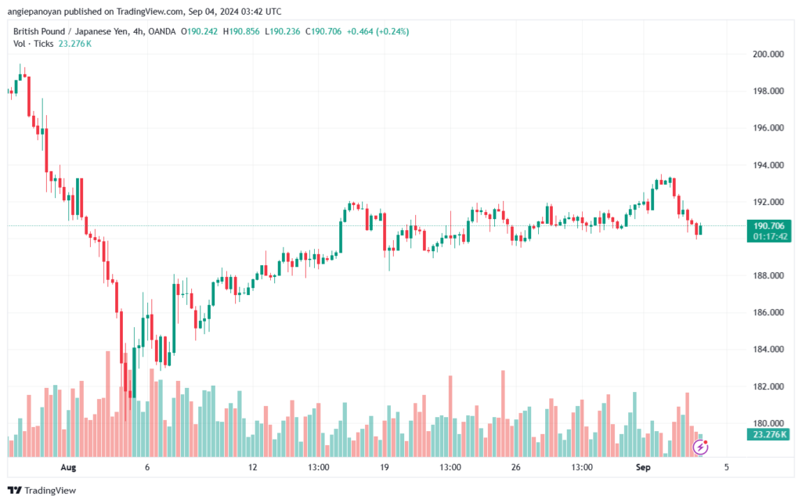Click the Aug date marker on time axis
The image size is (802, 503).
click(68, 467)
